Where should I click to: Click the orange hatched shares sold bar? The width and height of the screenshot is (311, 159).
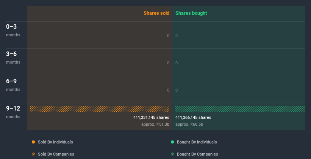click(100, 109)
